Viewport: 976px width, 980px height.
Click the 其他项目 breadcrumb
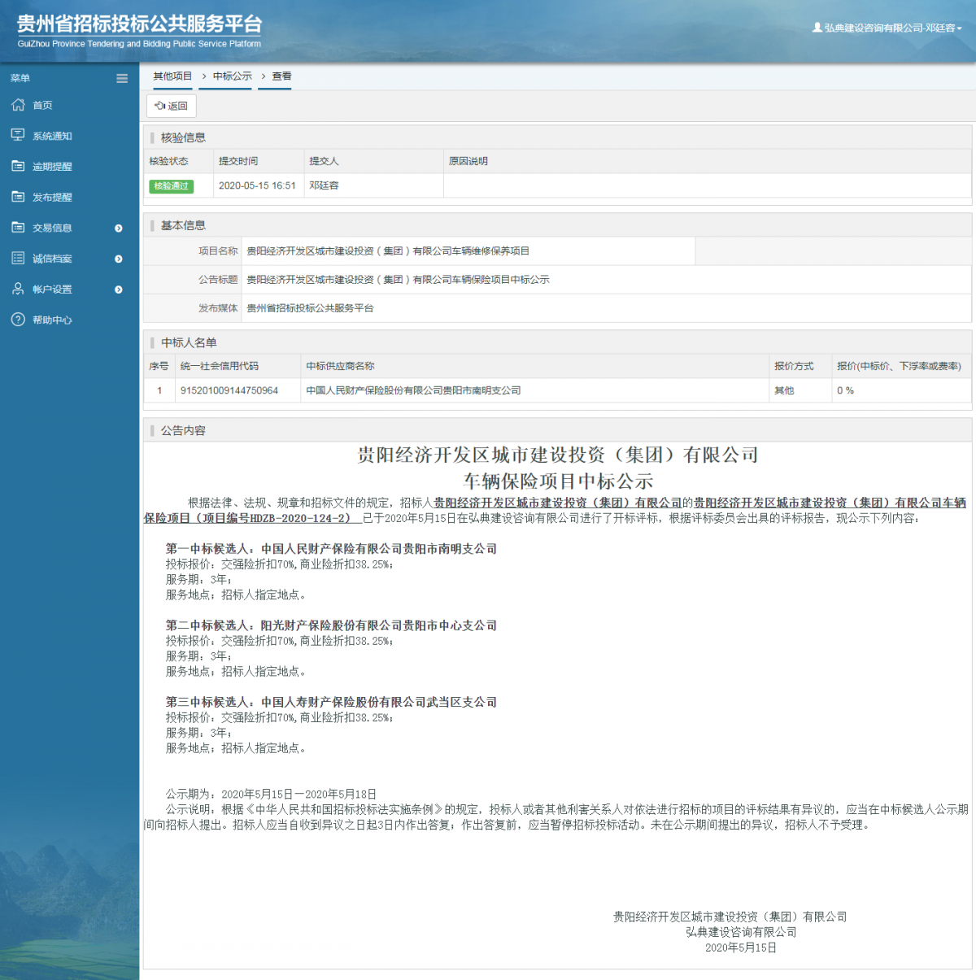click(172, 76)
